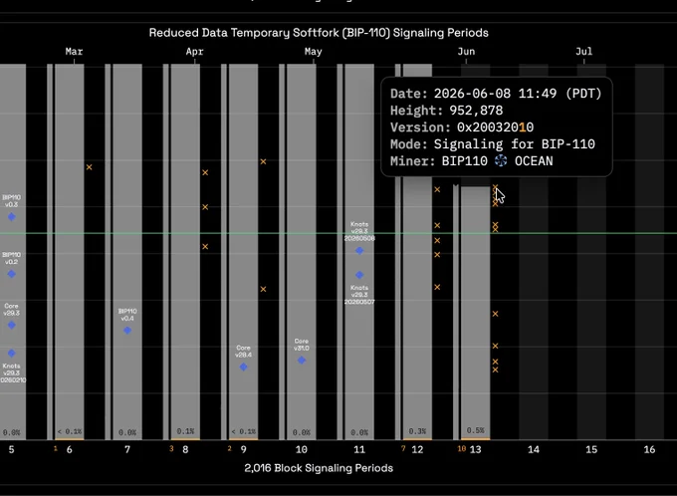Click the 'Signaling for BIP-110' mode text
677x496 pixels.
(x=515, y=143)
